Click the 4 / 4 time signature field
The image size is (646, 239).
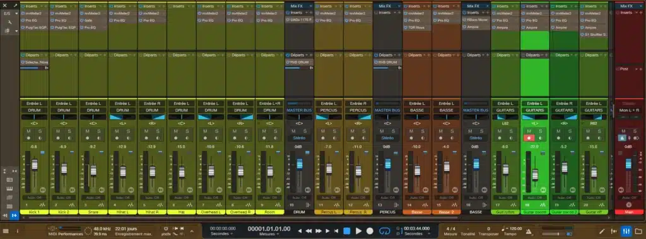click(451, 229)
